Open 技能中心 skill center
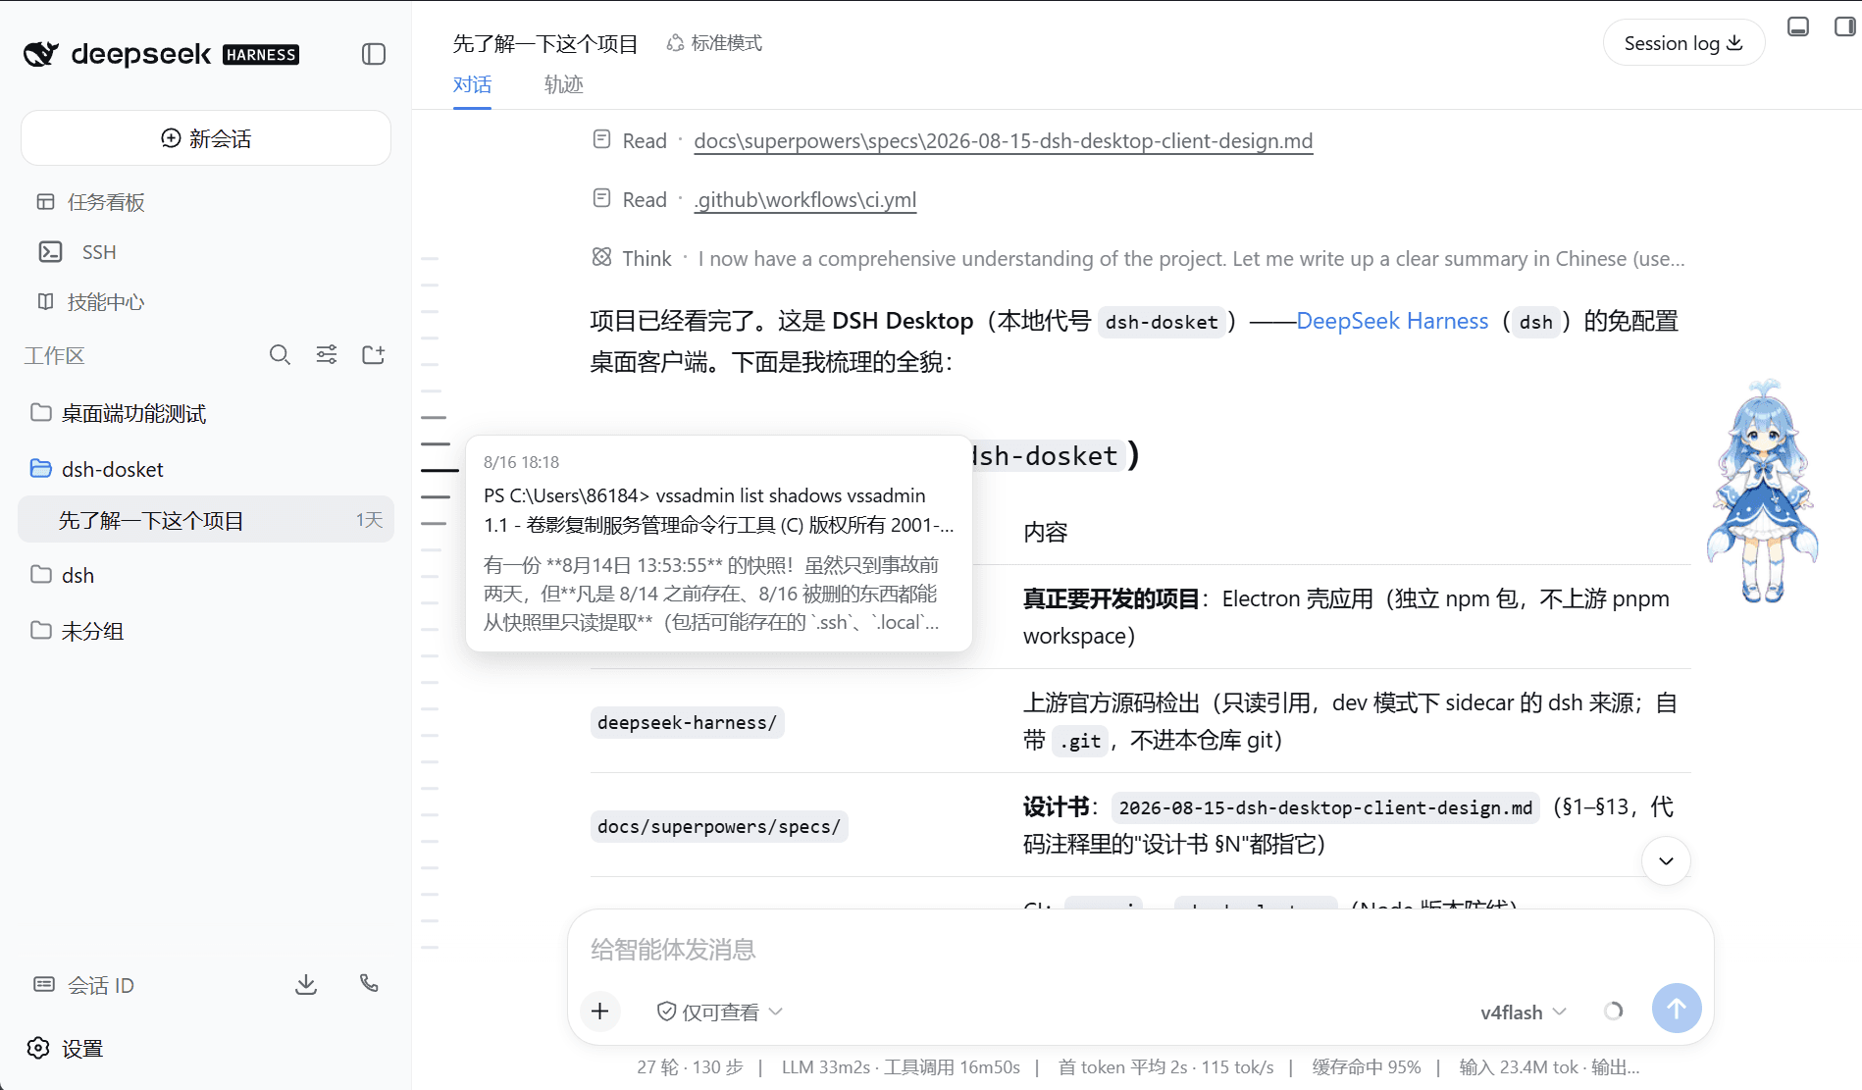The image size is (1862, 1090). tap(91, 302)
